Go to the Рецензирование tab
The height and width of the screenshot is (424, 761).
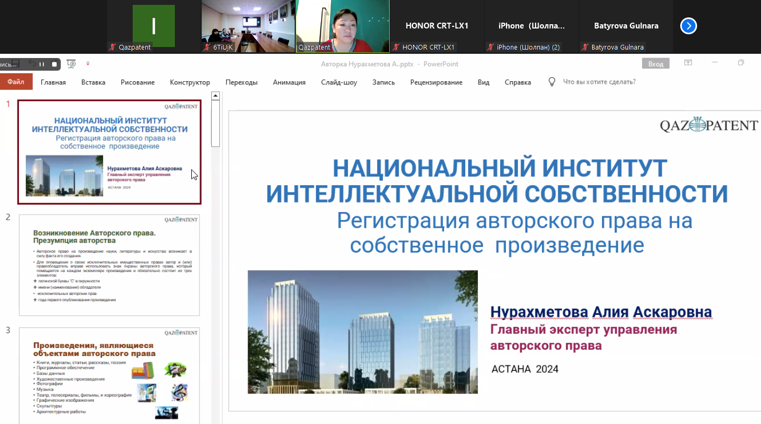[436, 82]
